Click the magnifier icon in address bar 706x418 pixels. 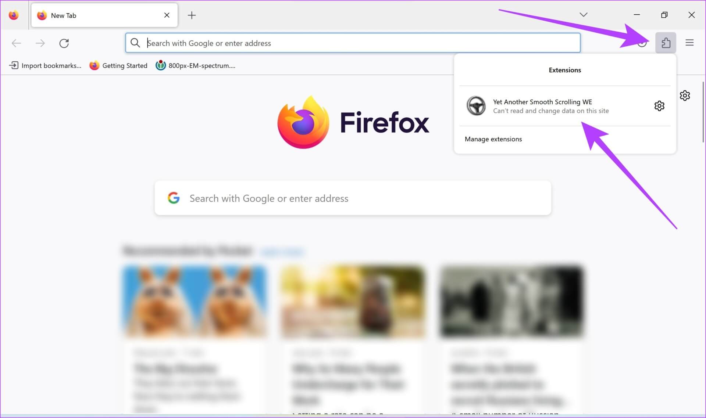point(135,43)
